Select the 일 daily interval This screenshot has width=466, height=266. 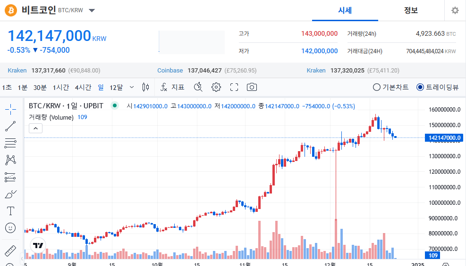coord(101,88)
